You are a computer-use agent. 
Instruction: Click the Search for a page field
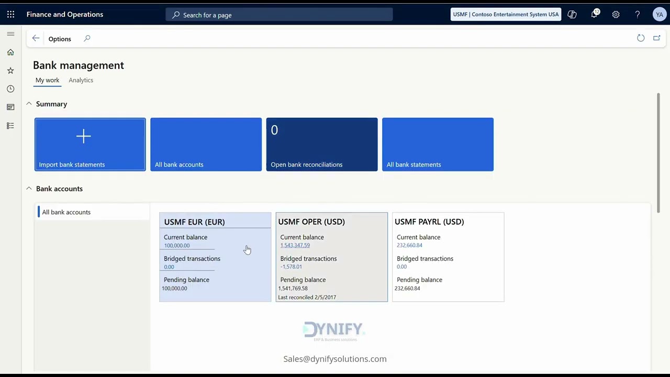point(279,15)
